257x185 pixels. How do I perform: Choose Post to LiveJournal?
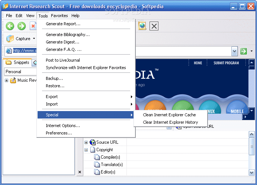coord(86,60)
